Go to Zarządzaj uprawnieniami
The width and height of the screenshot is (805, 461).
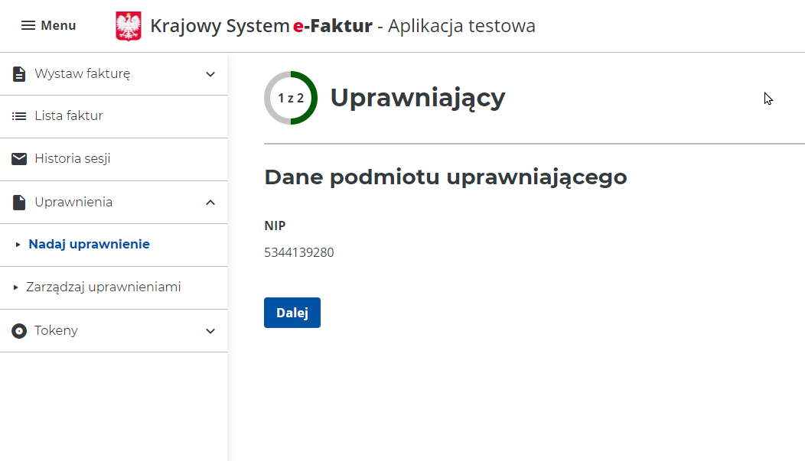coord(103,287)
